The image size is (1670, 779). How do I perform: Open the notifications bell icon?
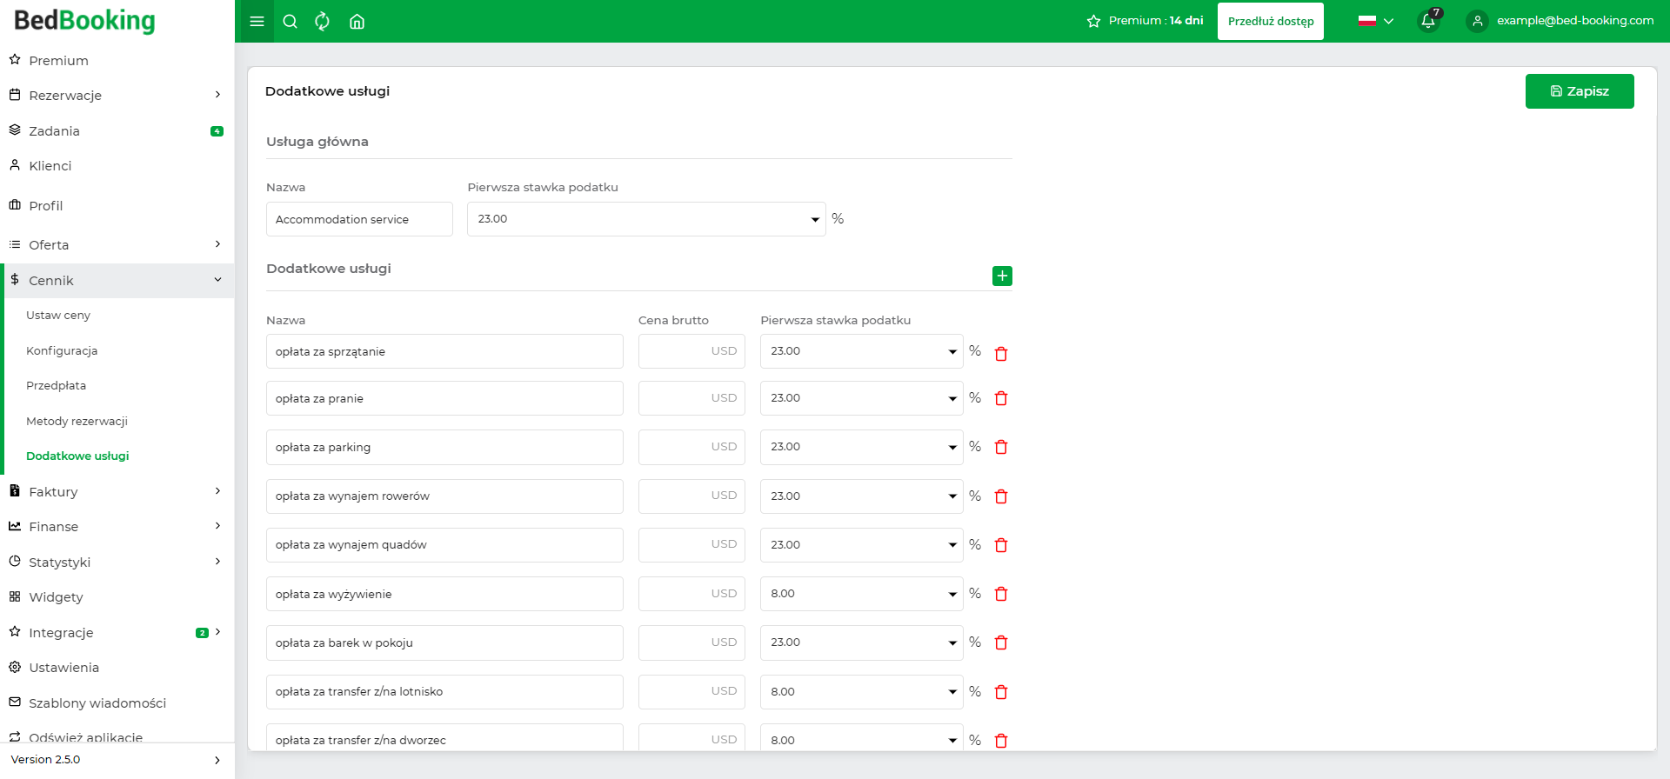click(1428, 21)
